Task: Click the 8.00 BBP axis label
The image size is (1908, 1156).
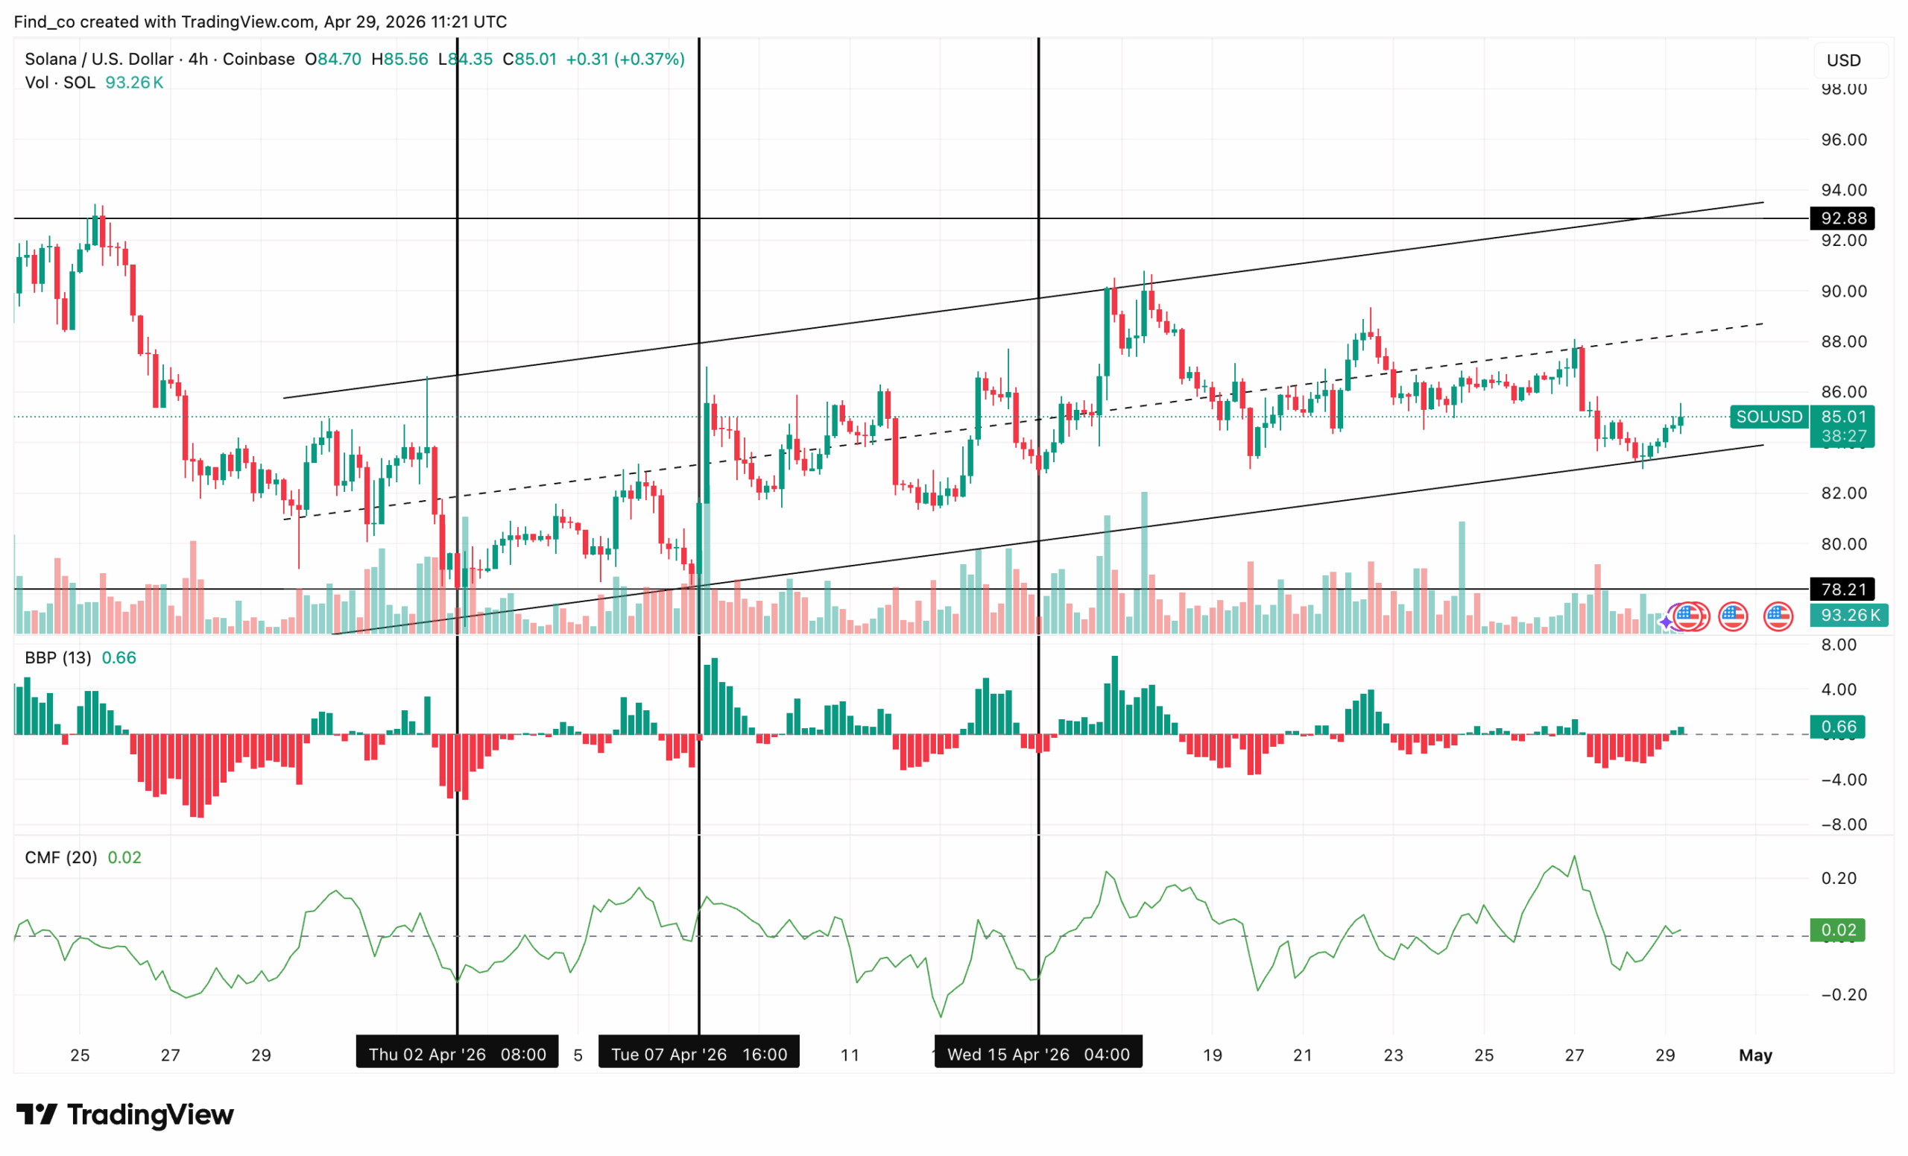Action: coord(1839,644)
